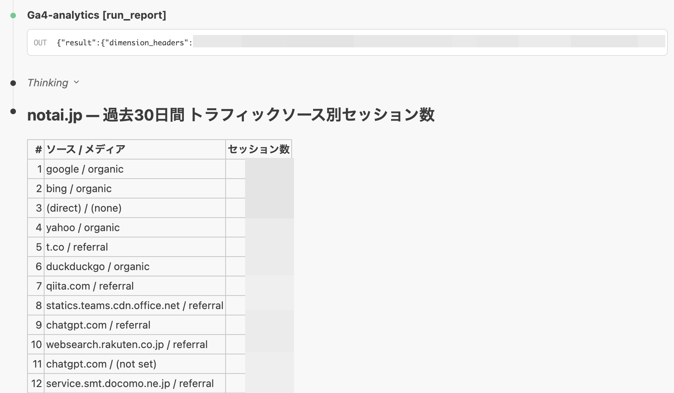Click the Ga4-analytics [run_report] title

pyautogui.click(x=96, y=16)
